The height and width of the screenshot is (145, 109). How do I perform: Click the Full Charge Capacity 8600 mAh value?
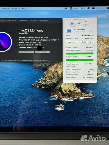pyautogui.click(x=90, y=50)
